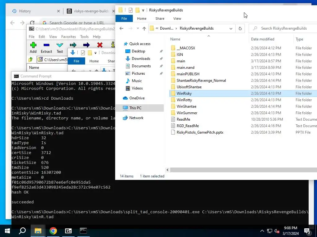The image size is (317, 237).
Task: Click the Back arrow in RiskysRevengeBuilds Explorer
Action: 121,28
